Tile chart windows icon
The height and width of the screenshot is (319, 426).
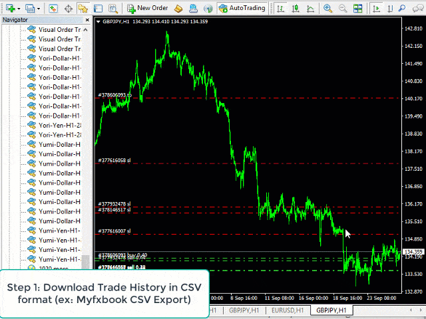(x=357, y=9)
